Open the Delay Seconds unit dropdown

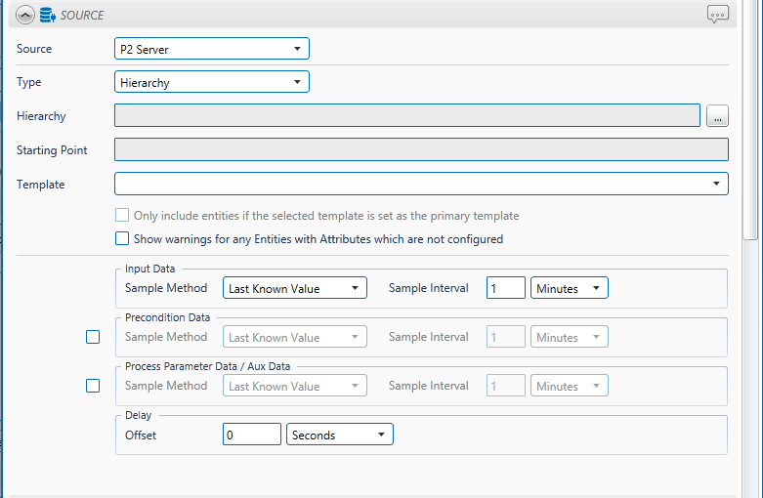[339, 435]
